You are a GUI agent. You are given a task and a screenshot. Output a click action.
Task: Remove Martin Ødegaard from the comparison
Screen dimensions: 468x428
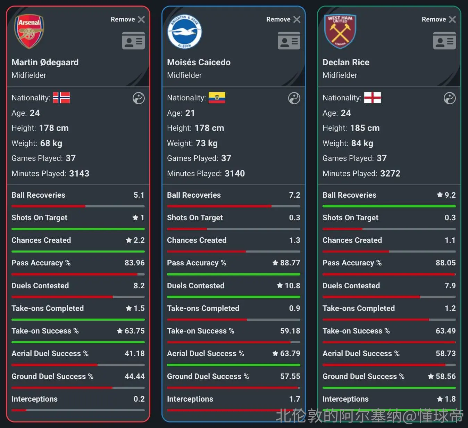tap(128, 19)
